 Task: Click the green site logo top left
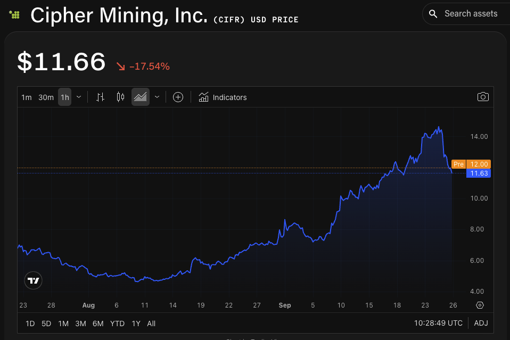[14, 14]
